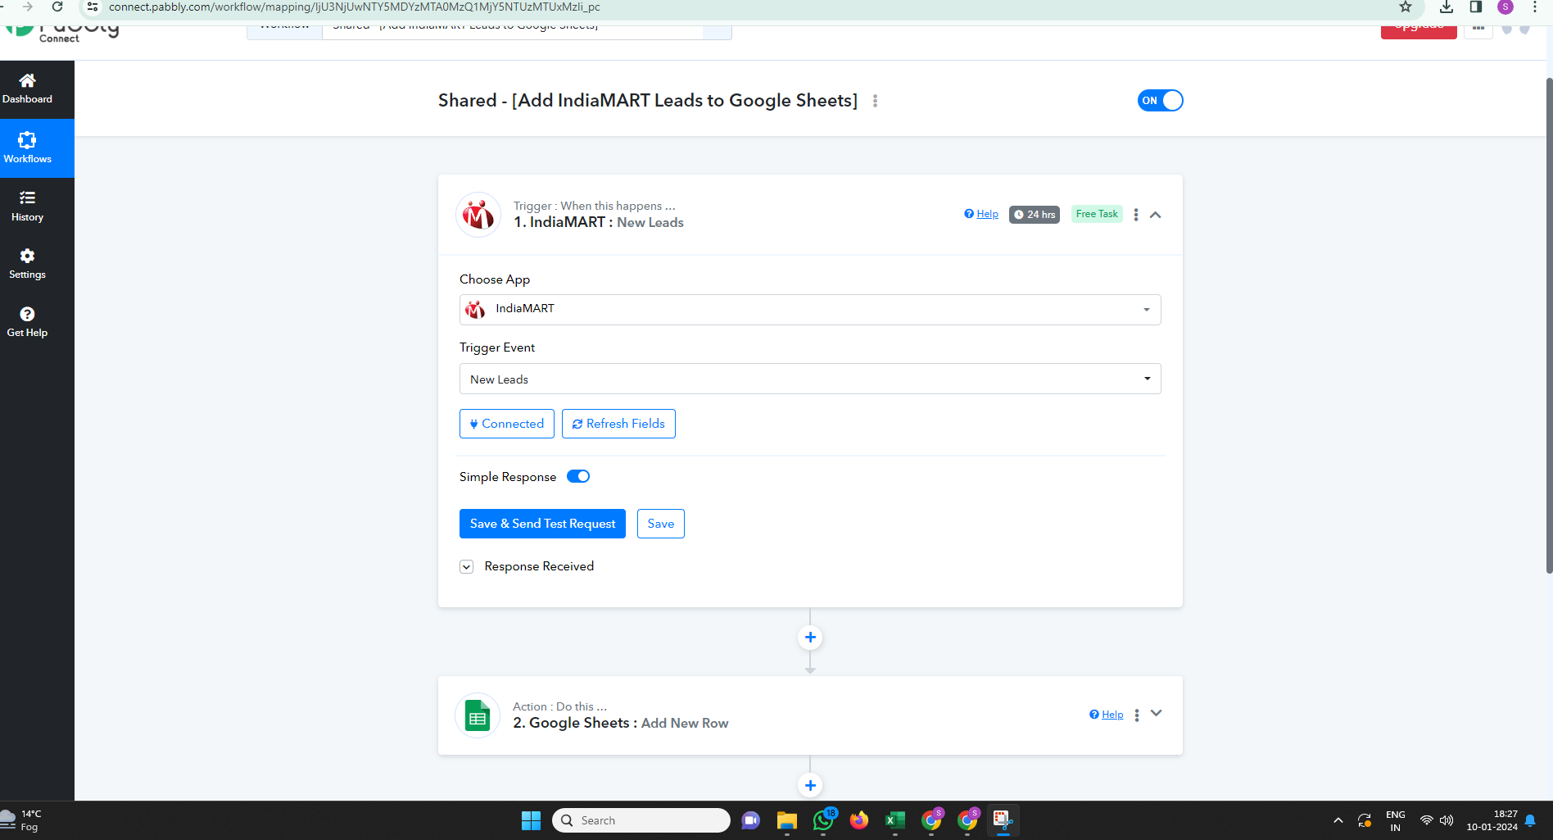Open the Chrome profile avatar
1553x840 pixels.
pos(1505,7)
